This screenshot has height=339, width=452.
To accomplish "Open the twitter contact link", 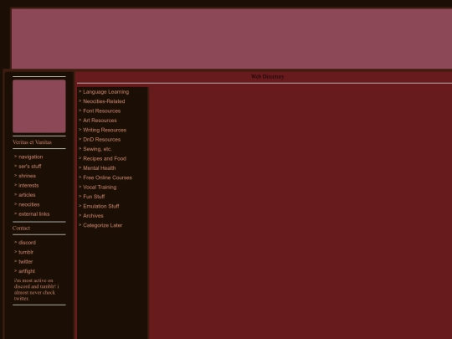I will [x=26, y=261].
